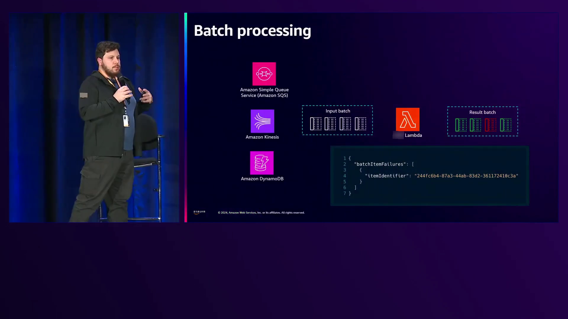Click the "Result batch" label
Screen dimensions: 568x319
(483, 112)
